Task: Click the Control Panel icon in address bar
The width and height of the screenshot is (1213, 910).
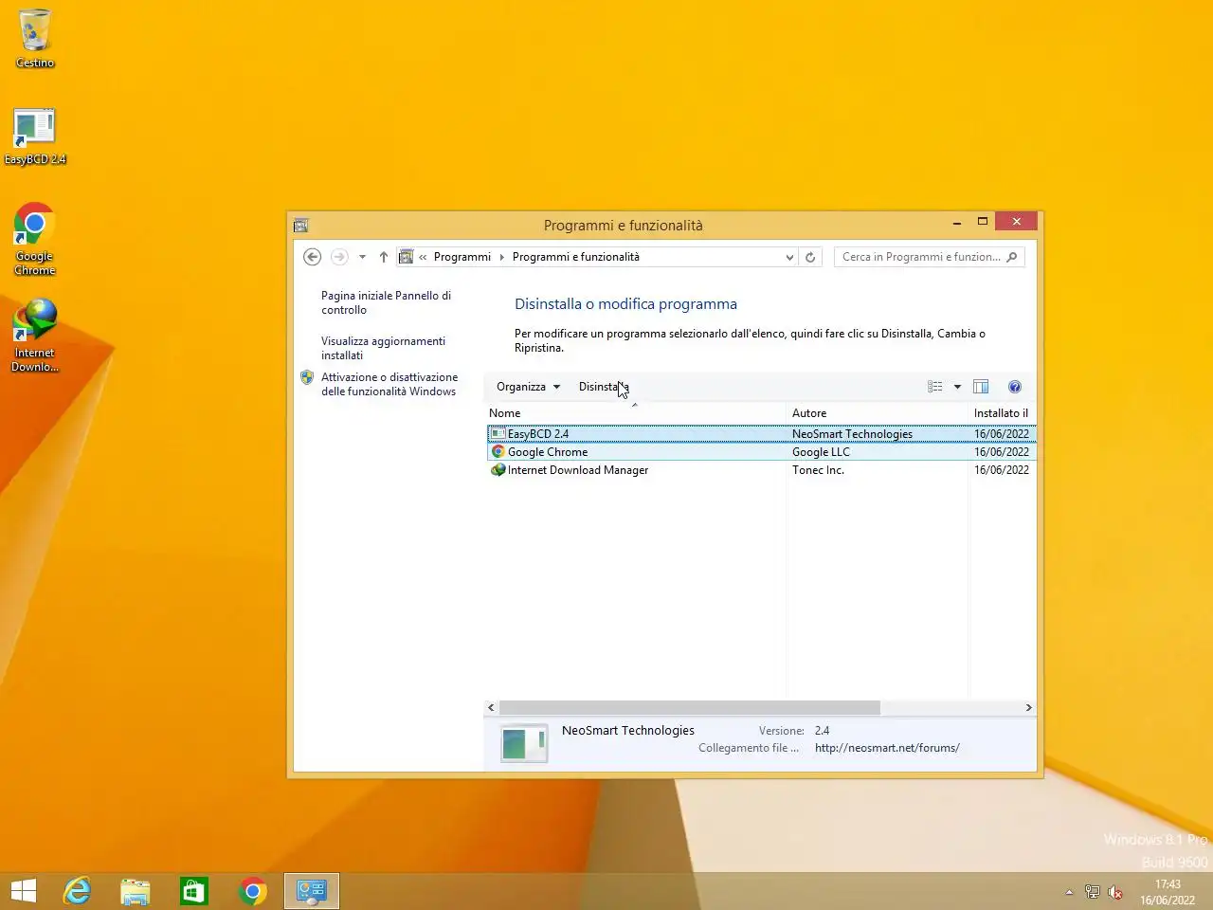Action: pos(407,257)
